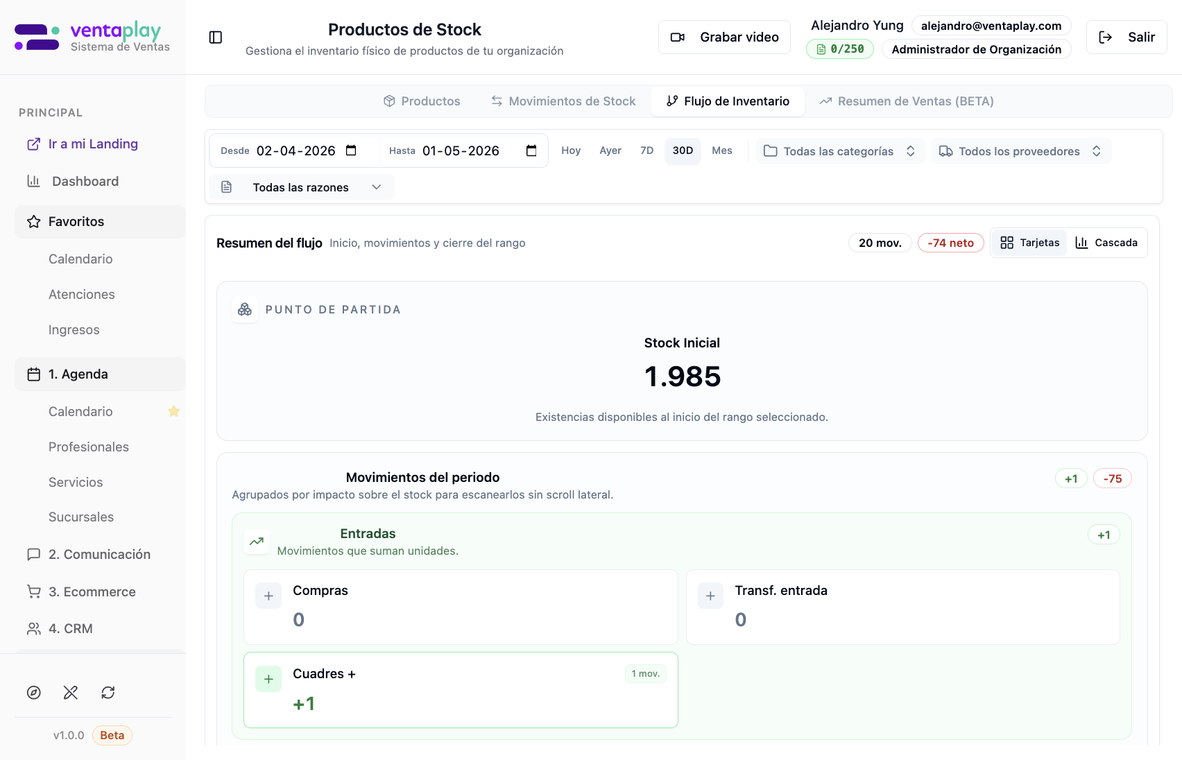Select the Flujo de Inventario tab
The image size is (1182, 760).
coord(728,101)
